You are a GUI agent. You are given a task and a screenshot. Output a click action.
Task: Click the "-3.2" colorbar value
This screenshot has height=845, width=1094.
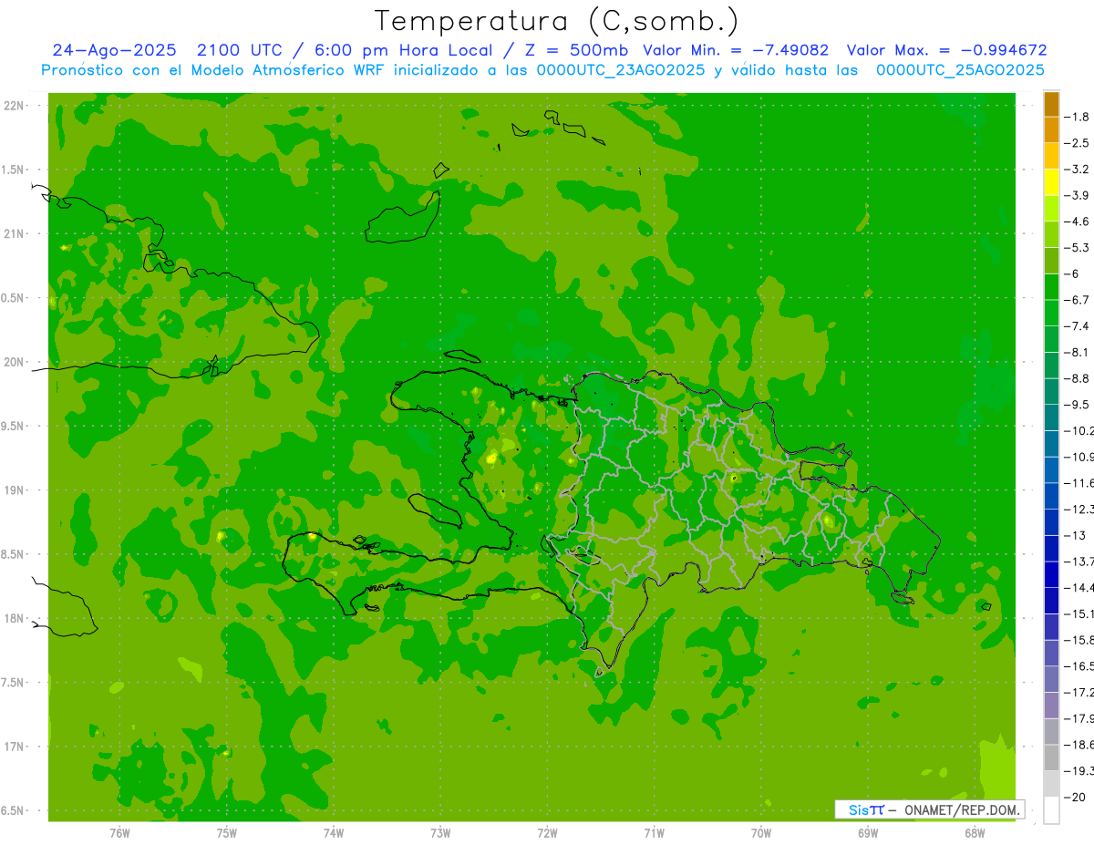point(1078,170)
